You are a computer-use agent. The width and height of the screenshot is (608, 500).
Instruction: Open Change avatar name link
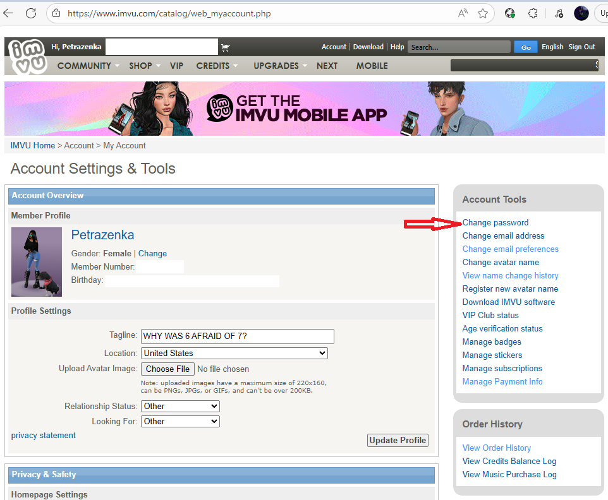click(501, 262)
